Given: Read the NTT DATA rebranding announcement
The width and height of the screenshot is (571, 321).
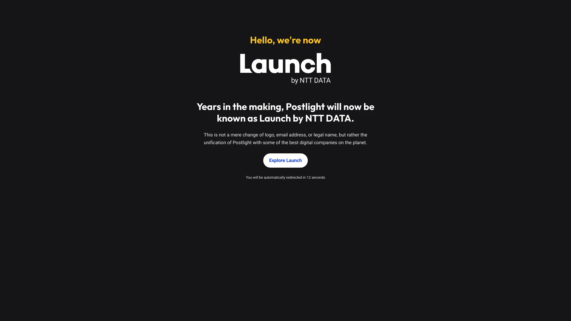Looking at the screenshot, I should [285, 112].
